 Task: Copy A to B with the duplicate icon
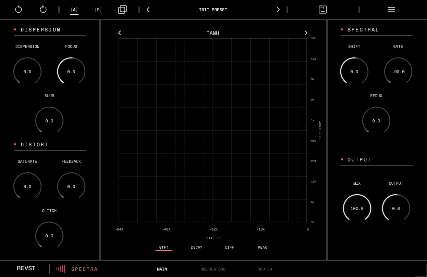point(122,10)
